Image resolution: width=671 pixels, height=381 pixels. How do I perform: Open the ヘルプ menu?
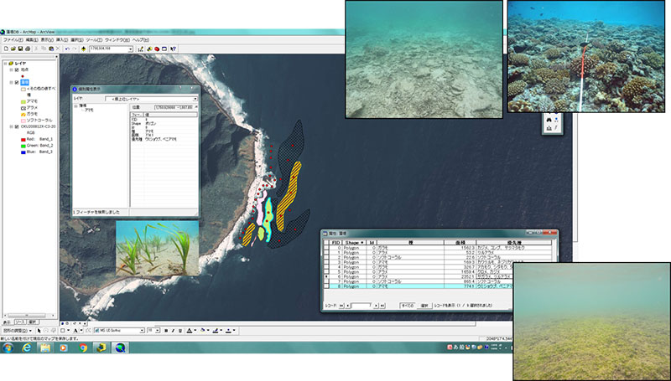pos(140,39)
